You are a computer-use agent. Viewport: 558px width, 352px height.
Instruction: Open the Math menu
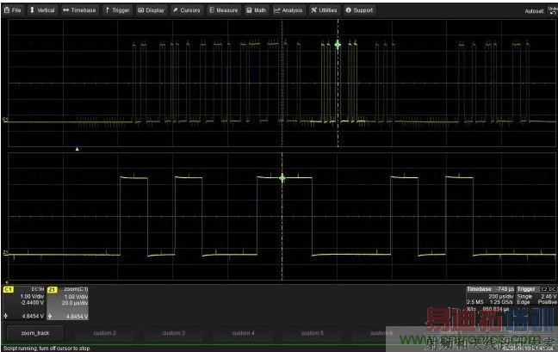coord(257,10)
